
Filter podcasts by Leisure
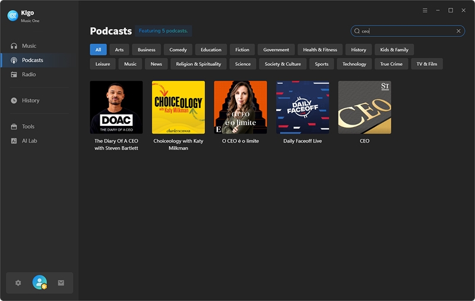point(103,64)
